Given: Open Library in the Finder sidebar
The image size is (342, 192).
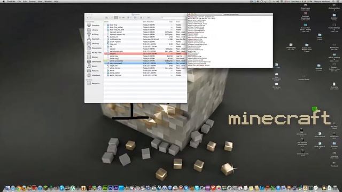Looking at the screenshot, I should coord(92,30).
